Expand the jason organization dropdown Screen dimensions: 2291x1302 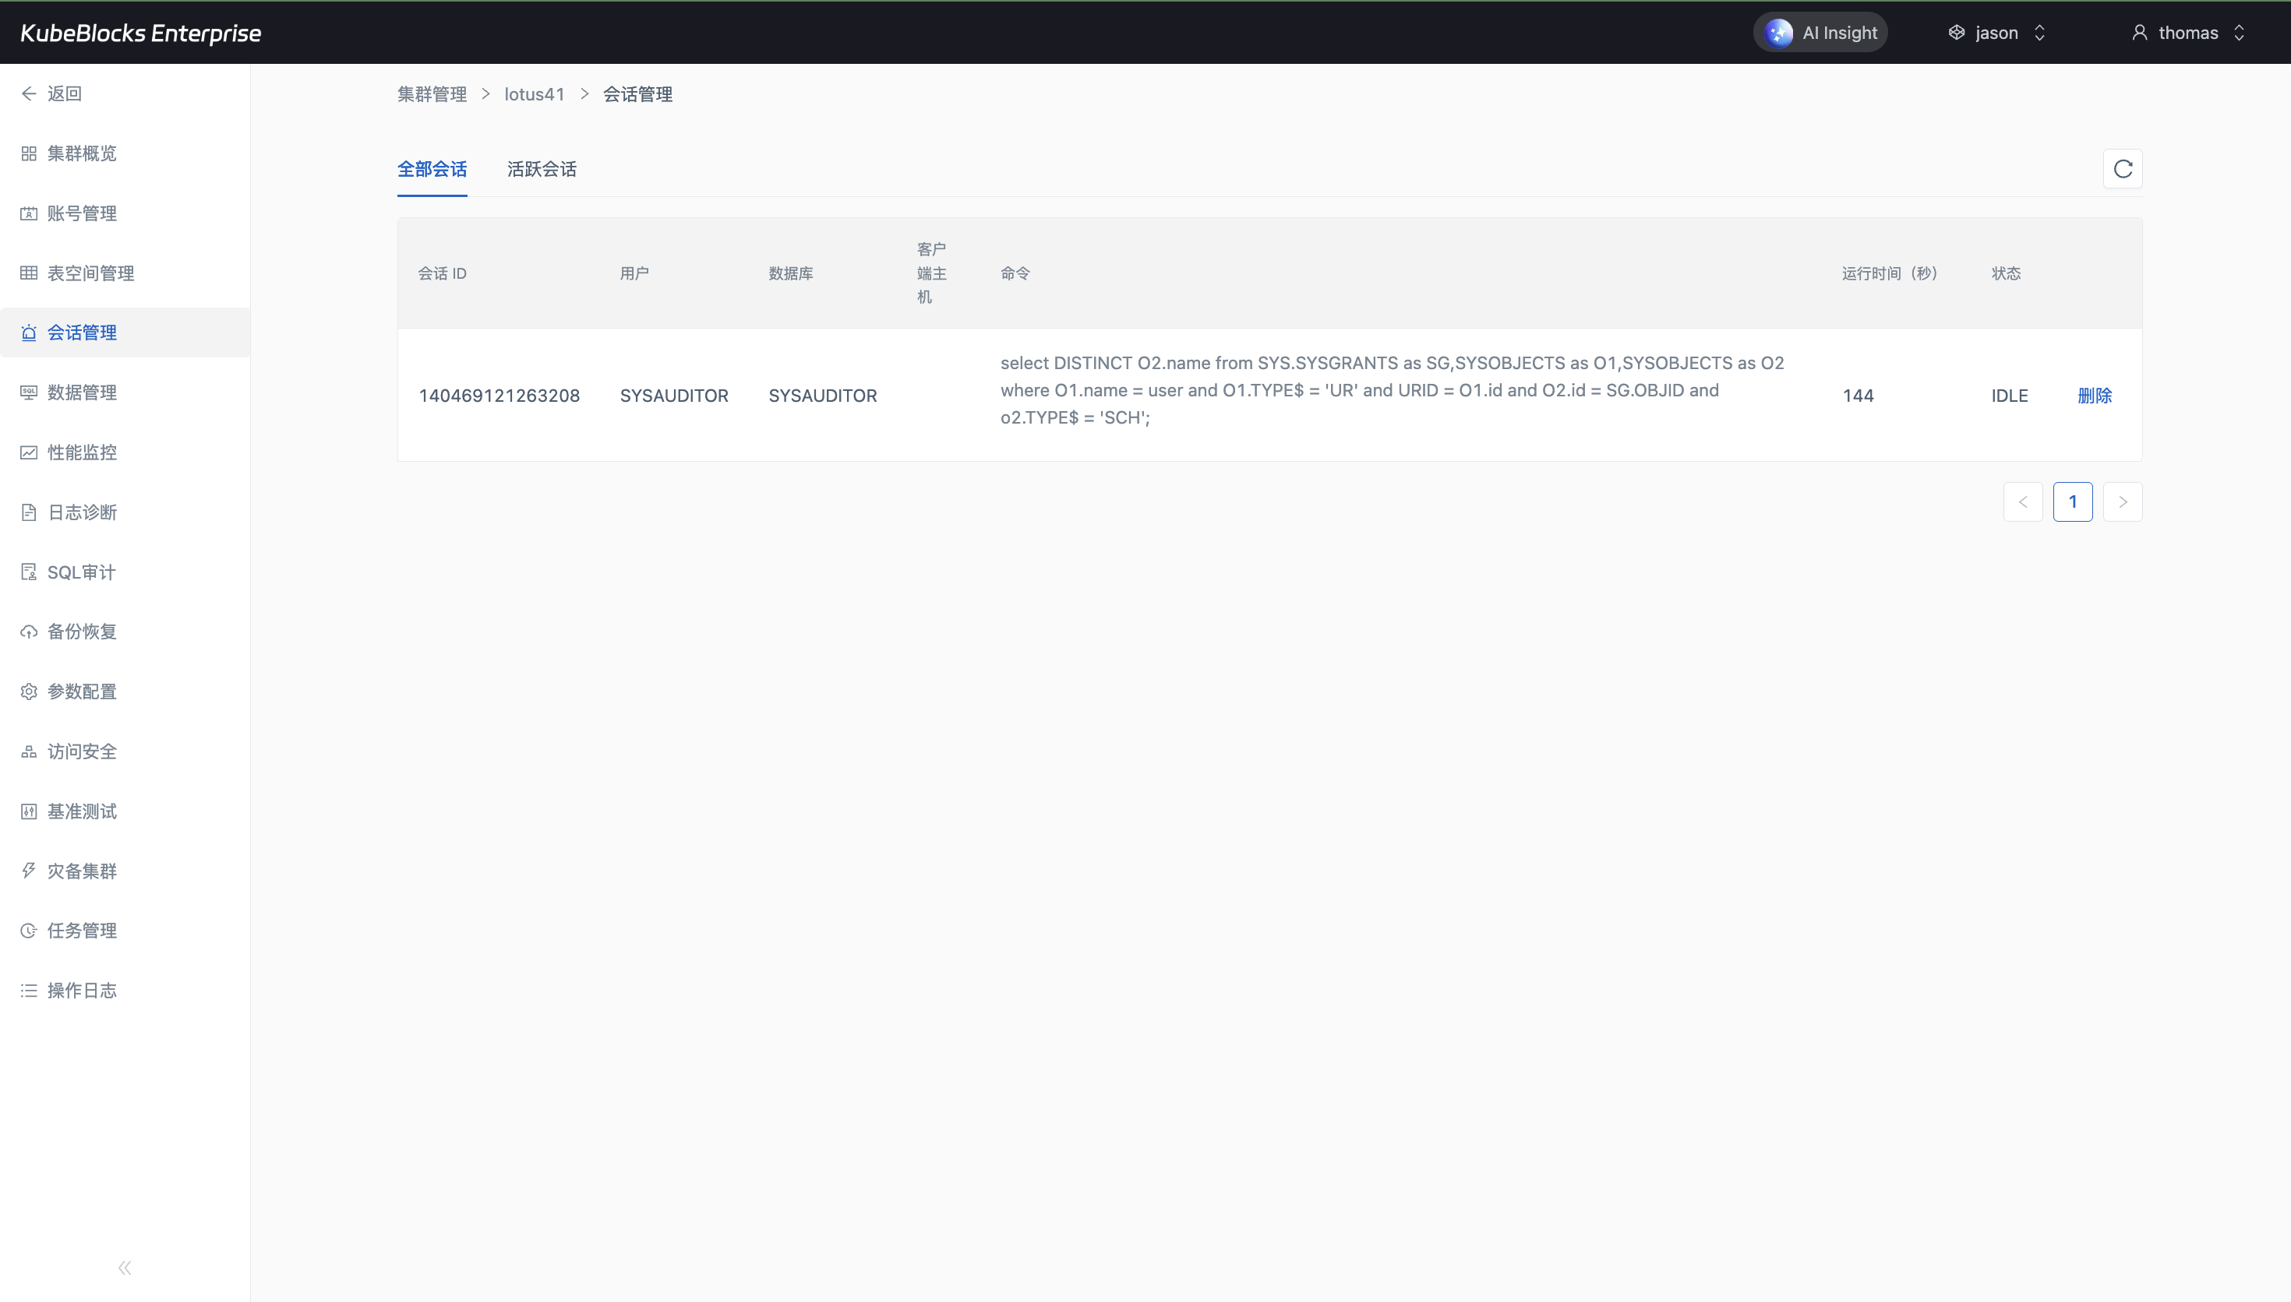[x=1996, y=33]
